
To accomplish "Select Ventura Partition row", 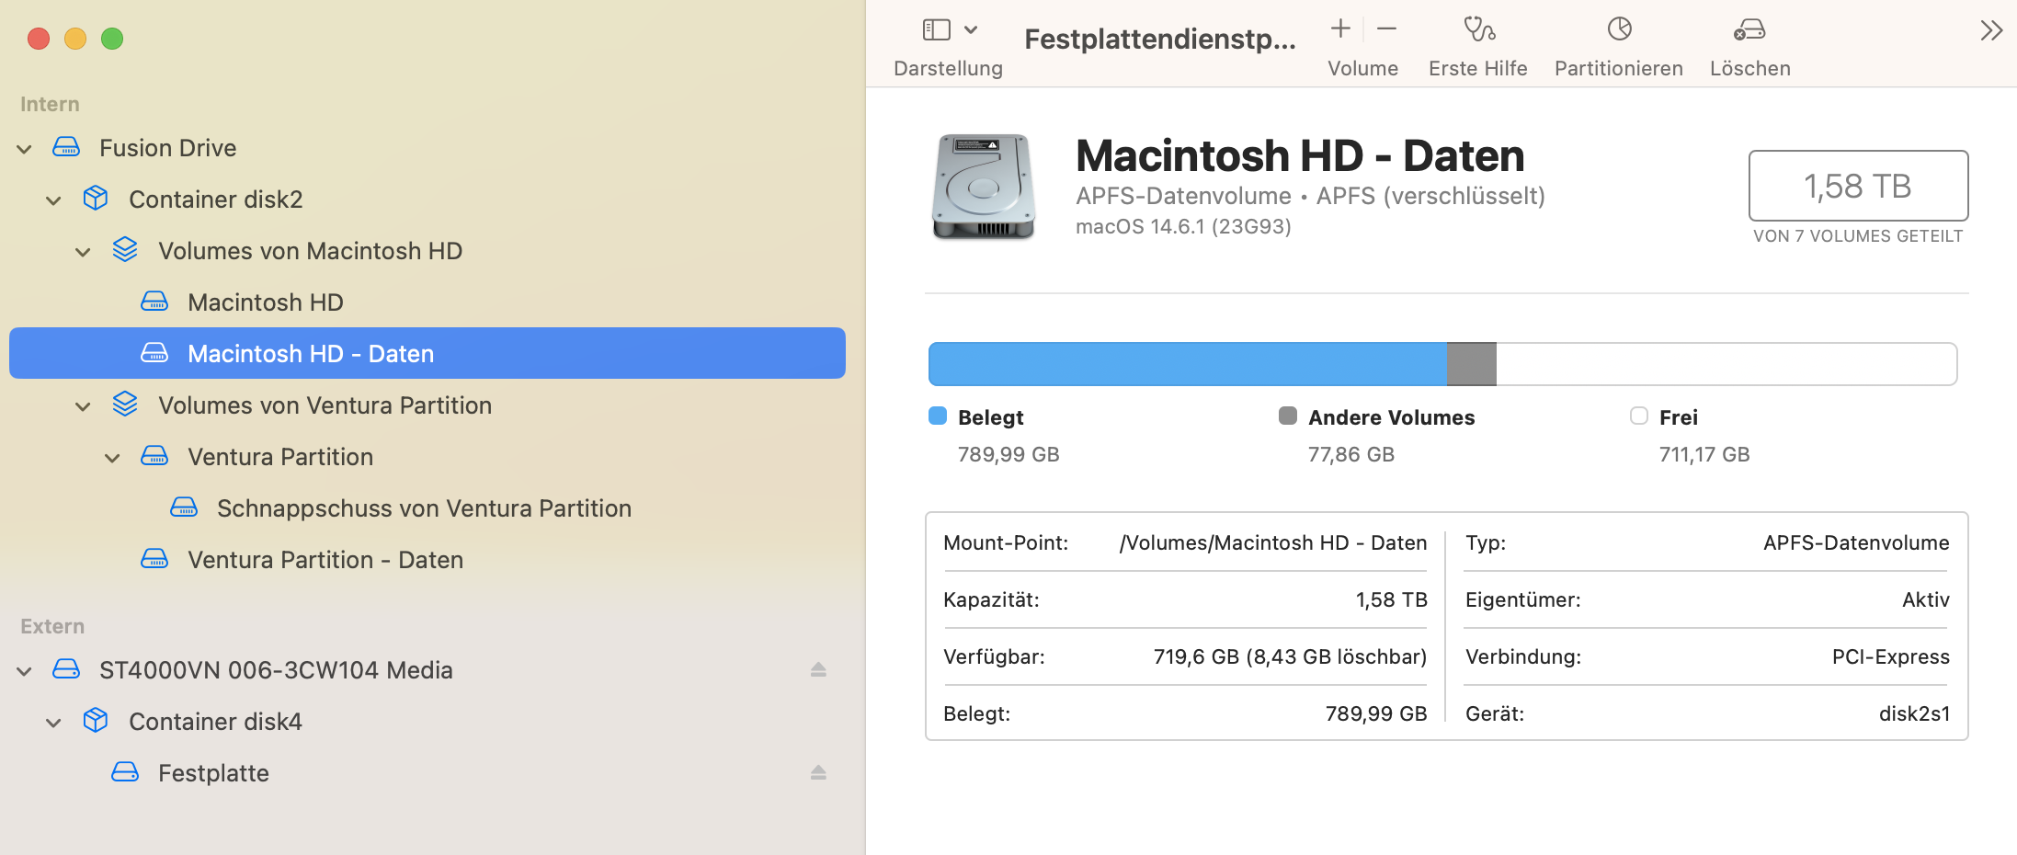I will [427, 456].
